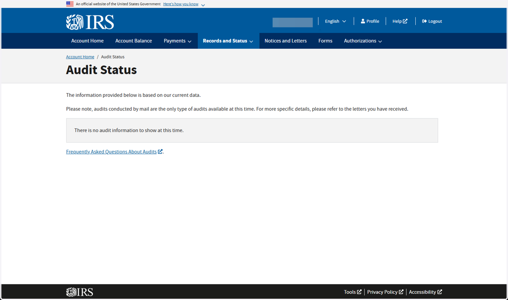The width and height of the screenshot is (508, 300).
Task: Click "based on our current data" sentence
Action: click(x=133, y=95)
